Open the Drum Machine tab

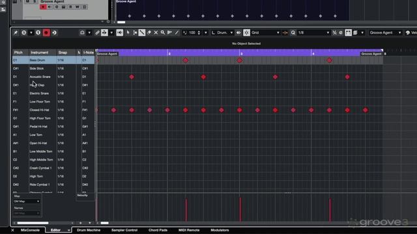[x=89, y=230]
